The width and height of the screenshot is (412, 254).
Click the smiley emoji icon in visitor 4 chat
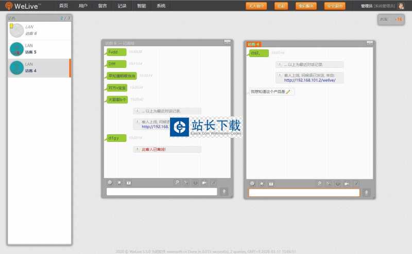(252, 184)
